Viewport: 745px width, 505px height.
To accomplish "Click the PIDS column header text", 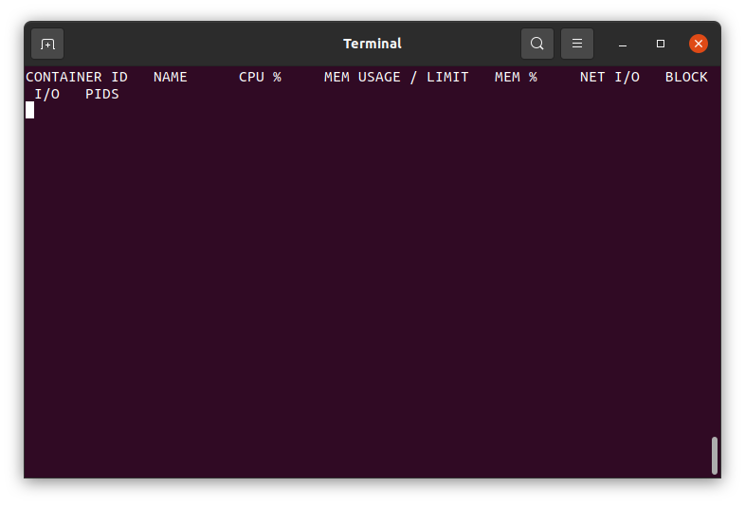I will (102, 94).
